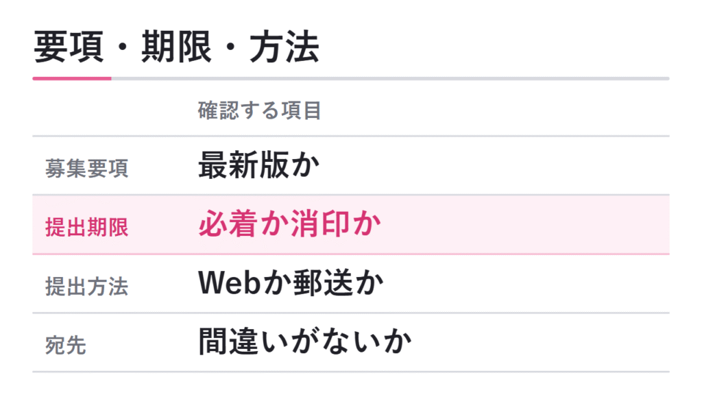The image size is (702, 395).
Task: Click the 提出方法 row label
Action: [87, 286]
